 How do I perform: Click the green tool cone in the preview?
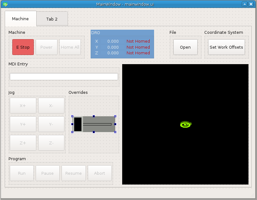point(186,124)
